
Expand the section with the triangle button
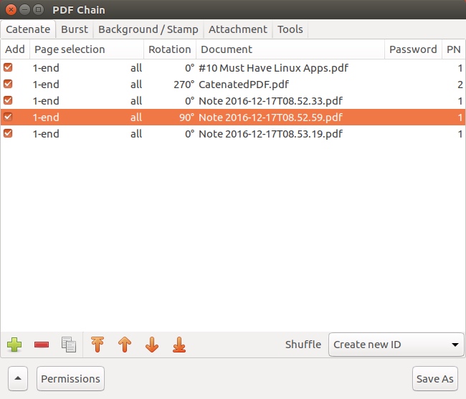18,378
